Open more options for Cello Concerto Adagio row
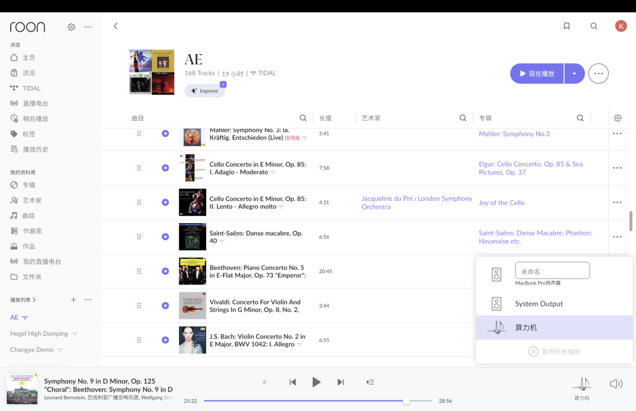 617,168
